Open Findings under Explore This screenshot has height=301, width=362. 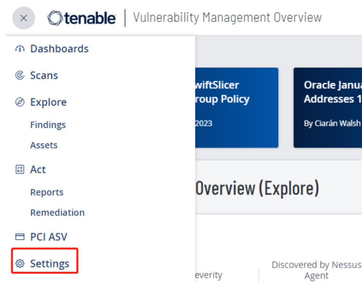48,125
